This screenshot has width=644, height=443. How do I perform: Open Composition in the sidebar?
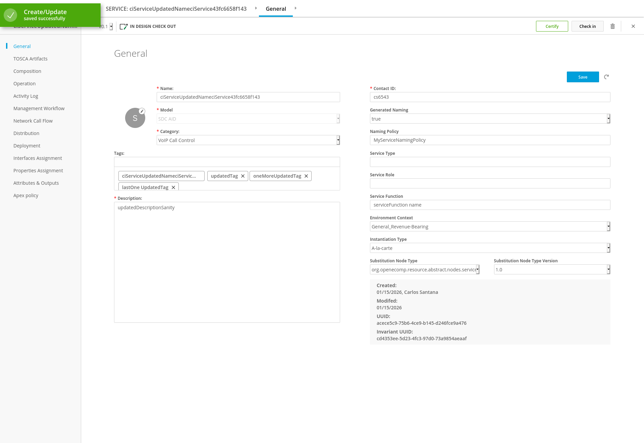pyautogui.click(x=27, y=71)
